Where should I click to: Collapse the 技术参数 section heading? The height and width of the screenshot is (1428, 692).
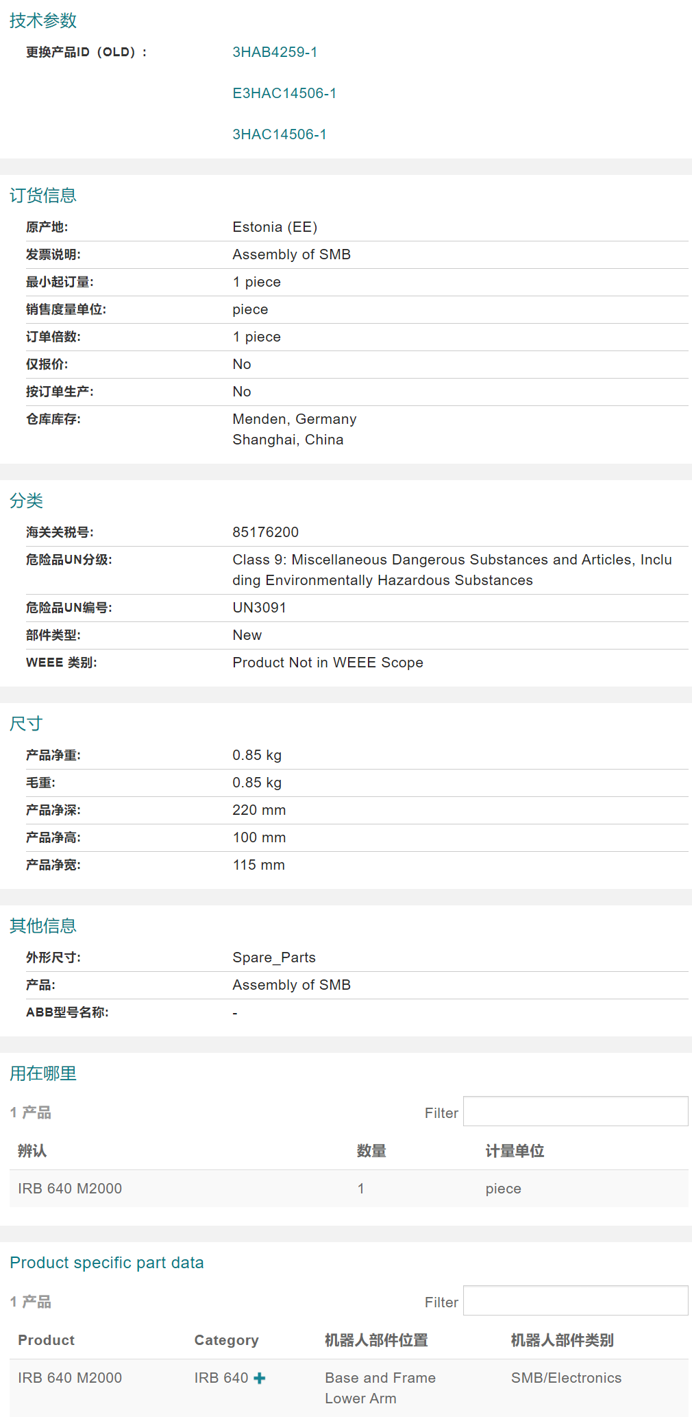[43, 21]
